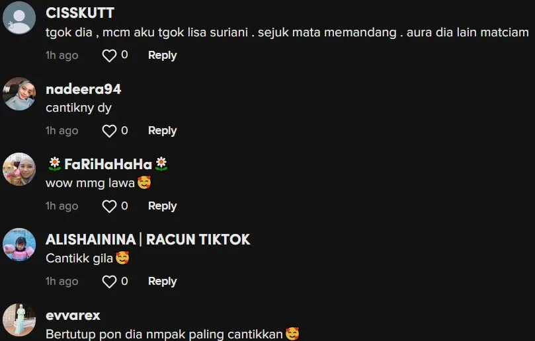Tap heart on FaRiHaHaHa's comment

click(x=109, y=206)
